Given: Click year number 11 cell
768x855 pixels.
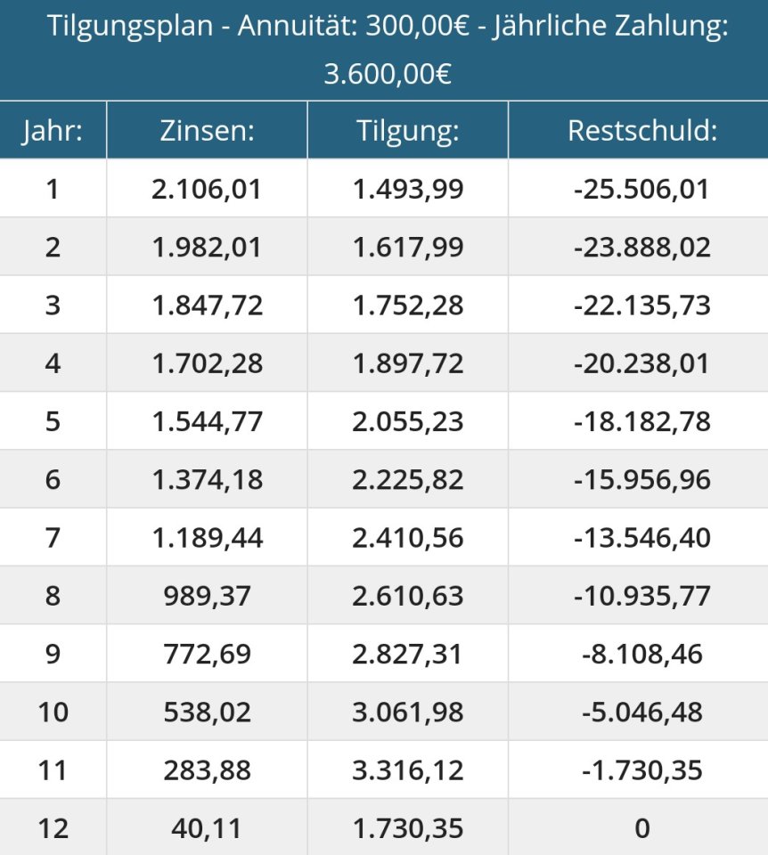Looking at the screenshot, I should point(53,769).
